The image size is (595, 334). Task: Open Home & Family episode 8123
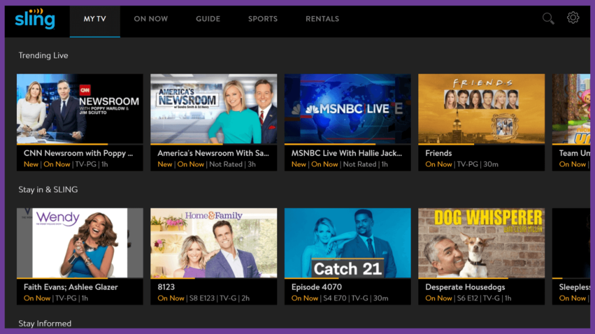coord(213,242)
